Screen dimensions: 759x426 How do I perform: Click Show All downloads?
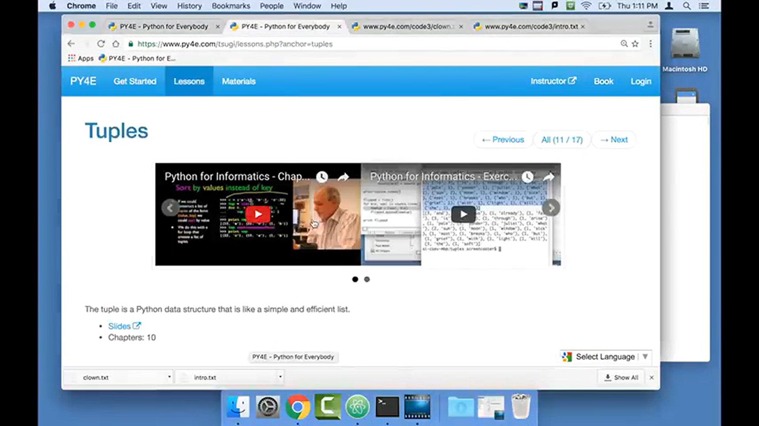pos(621,377)
